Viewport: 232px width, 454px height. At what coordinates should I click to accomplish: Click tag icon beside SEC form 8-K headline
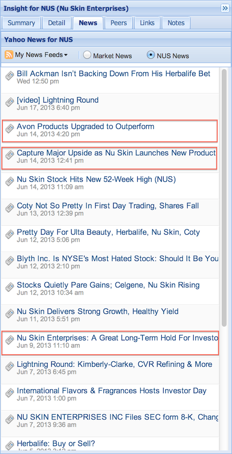10,419
